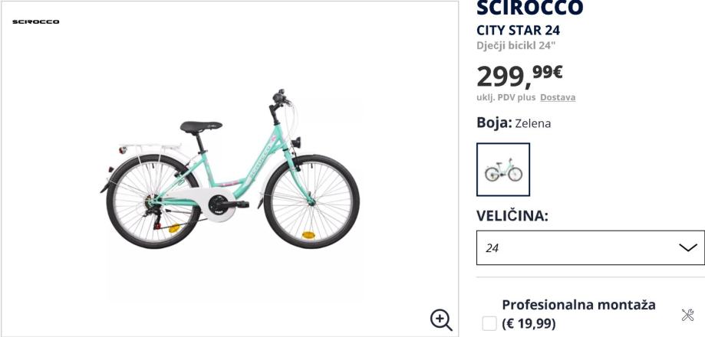The width and height of the screenshot is (705, 337).
Task: Click the magnifier zoom icon on product image
Action: coord(440,319)
